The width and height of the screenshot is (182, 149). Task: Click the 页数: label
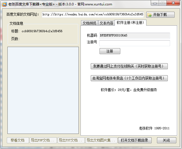click(15, 39)
